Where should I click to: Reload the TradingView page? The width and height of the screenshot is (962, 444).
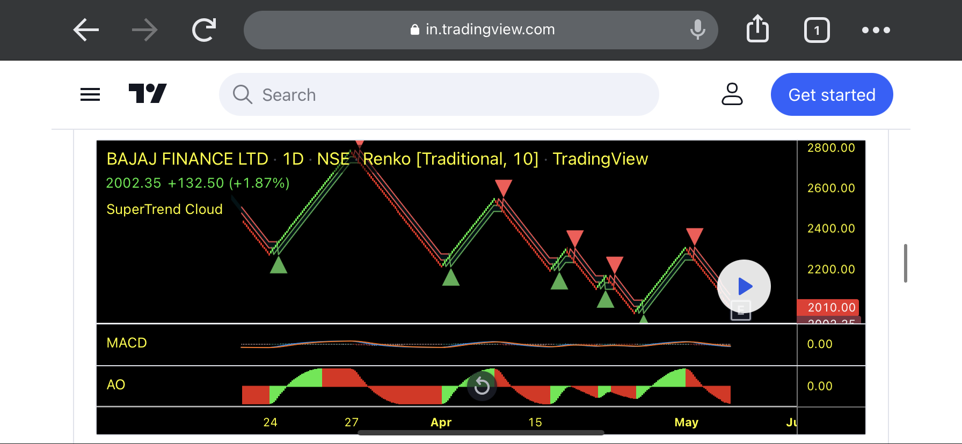[204, 30]
